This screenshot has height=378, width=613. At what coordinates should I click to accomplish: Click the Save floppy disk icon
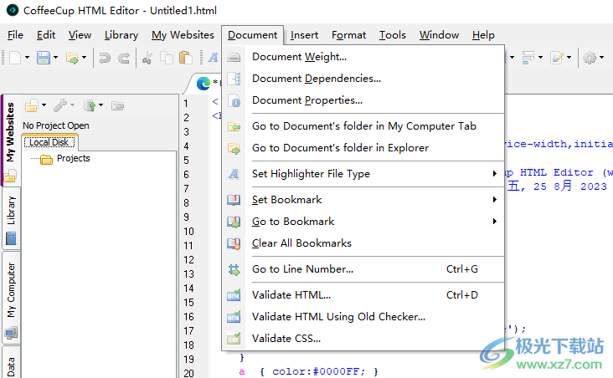pos(44,58)
